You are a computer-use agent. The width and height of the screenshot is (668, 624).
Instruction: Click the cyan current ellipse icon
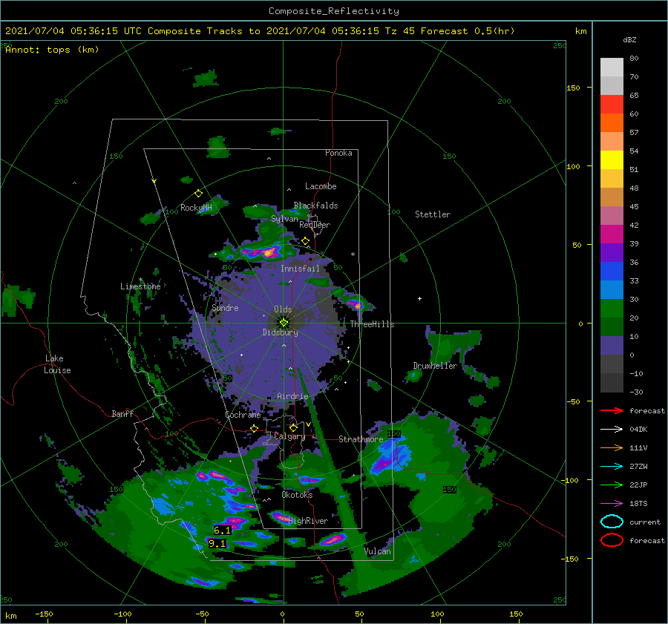pos(612,522)
